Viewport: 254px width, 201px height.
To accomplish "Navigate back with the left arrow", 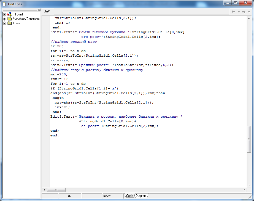I will click(x=233, y=12).
